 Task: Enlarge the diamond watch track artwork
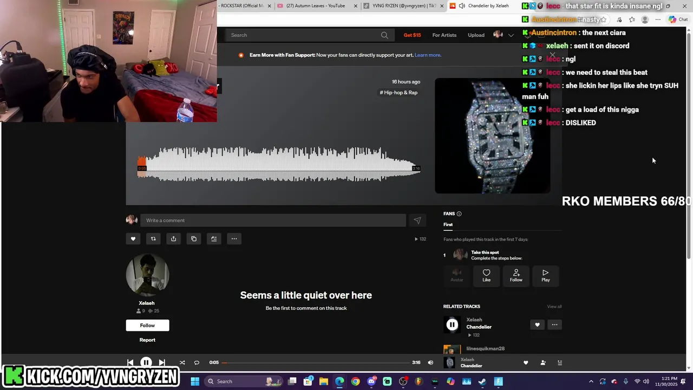493,135
